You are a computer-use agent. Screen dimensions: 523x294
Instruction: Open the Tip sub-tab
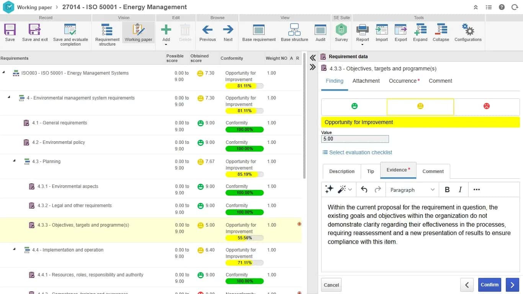coord(371,171)
